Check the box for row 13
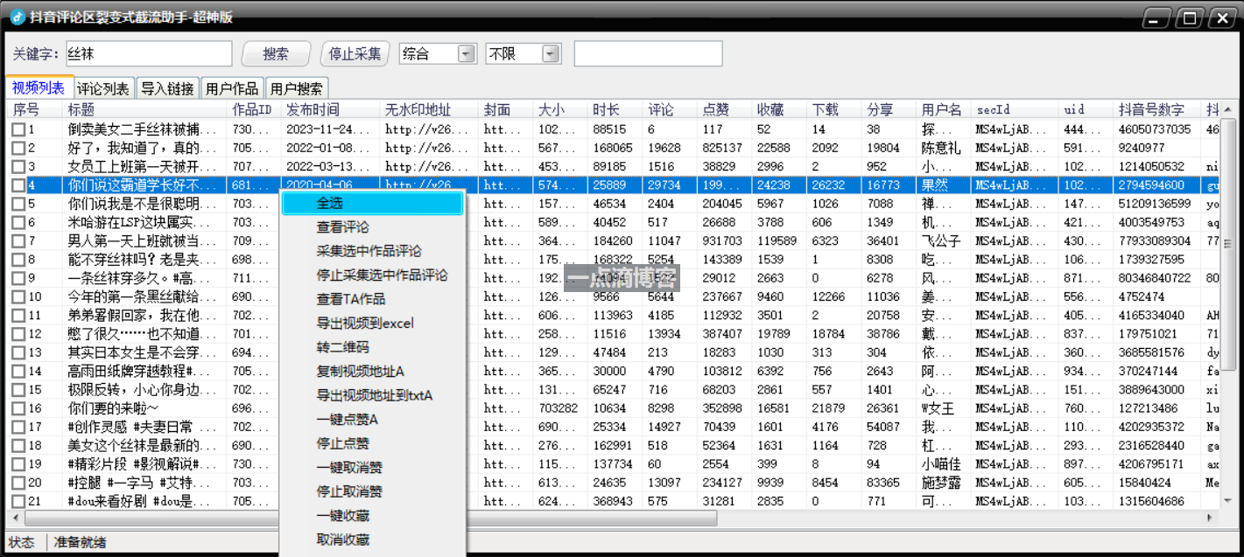This screenshot has height=557, width=1244. (x=18, y=352)
